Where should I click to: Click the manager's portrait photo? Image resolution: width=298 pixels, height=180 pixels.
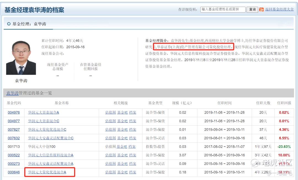(x=21, y=58)
